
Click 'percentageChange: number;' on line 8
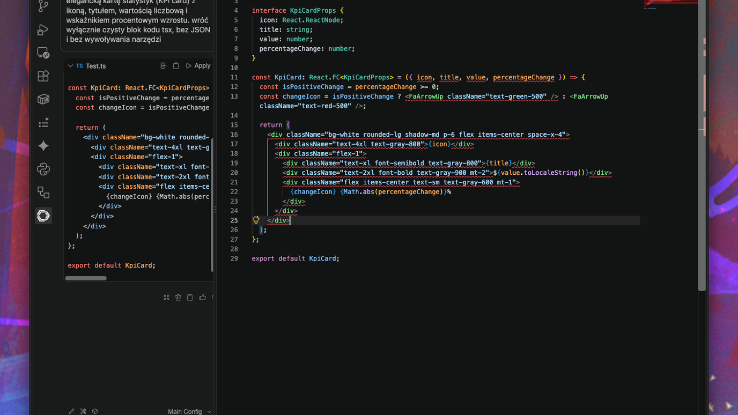click(307, 49)
